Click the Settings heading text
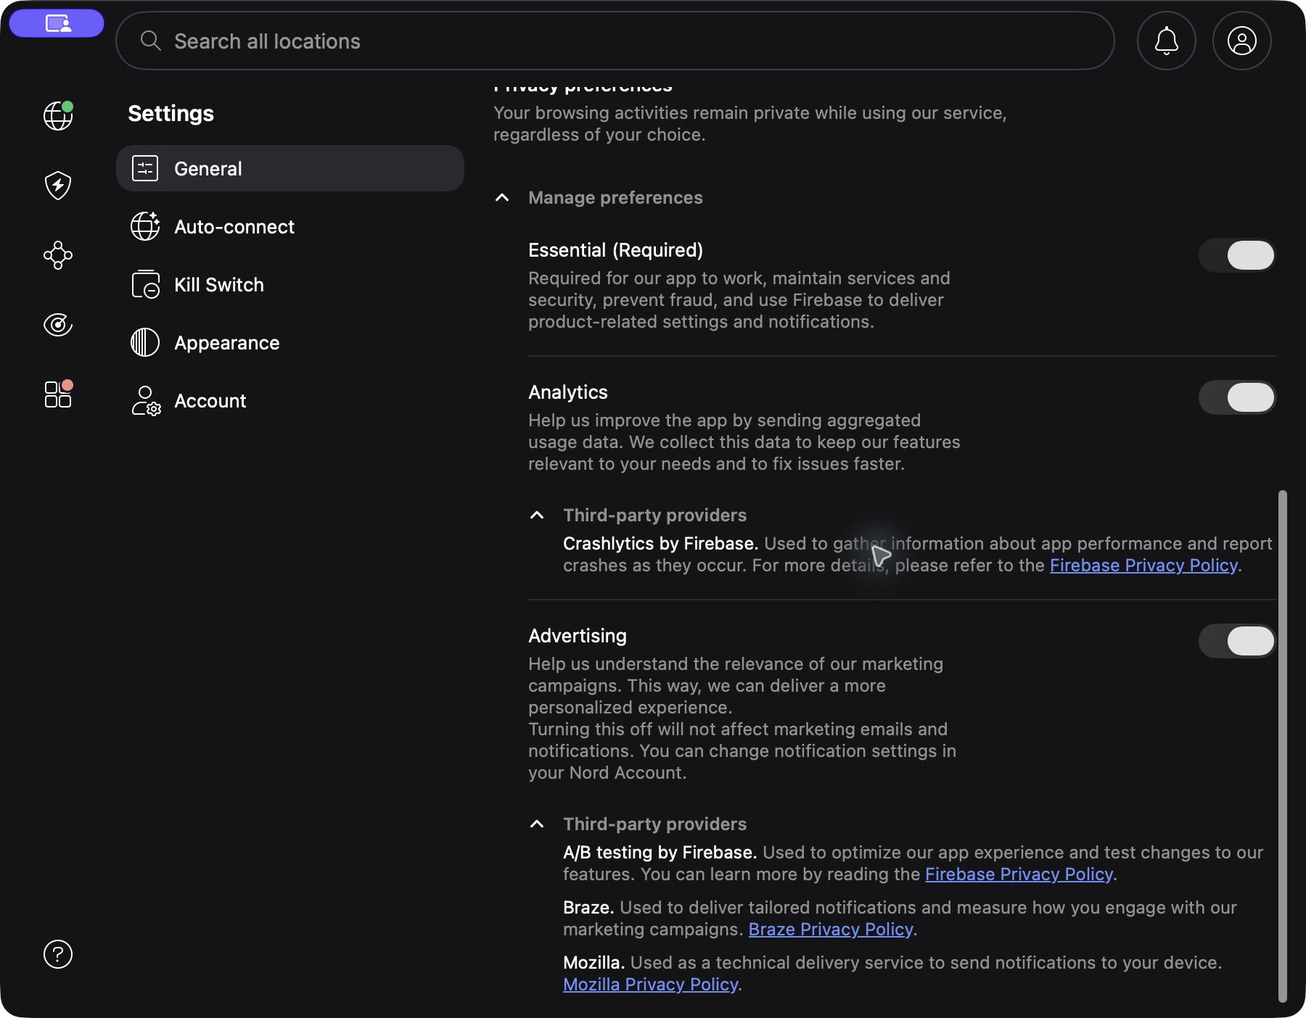This screenshot has height=1018, width=1306. [171, 114]
